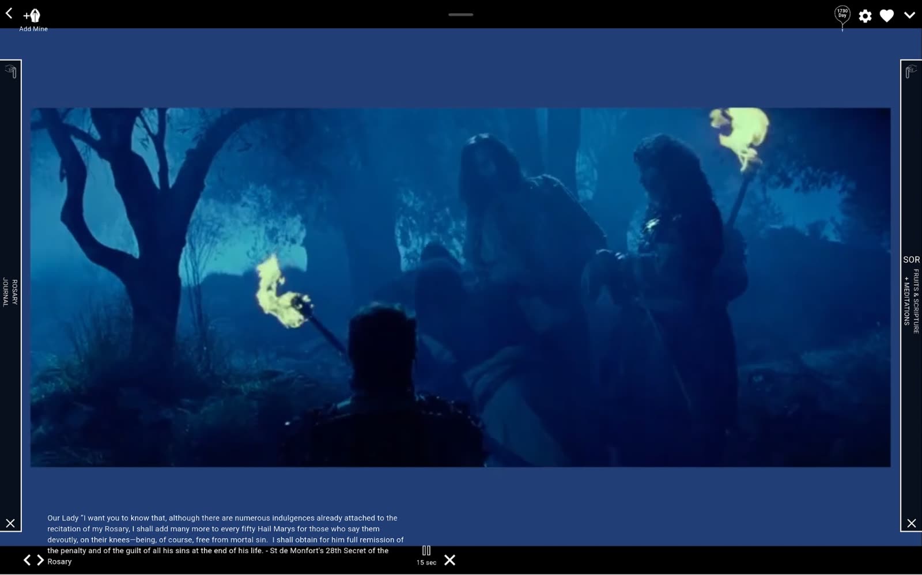
Task: Tap the Add Mine praying hands icon
Action: [x=32, y=16]
